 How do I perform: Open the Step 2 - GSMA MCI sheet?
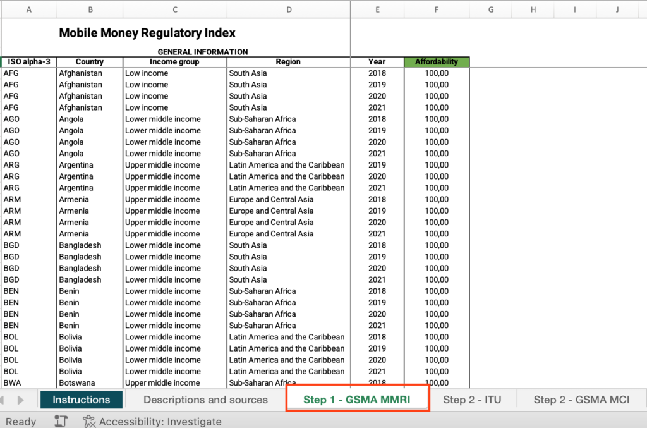pyautogui.click(x=581, y=400)
